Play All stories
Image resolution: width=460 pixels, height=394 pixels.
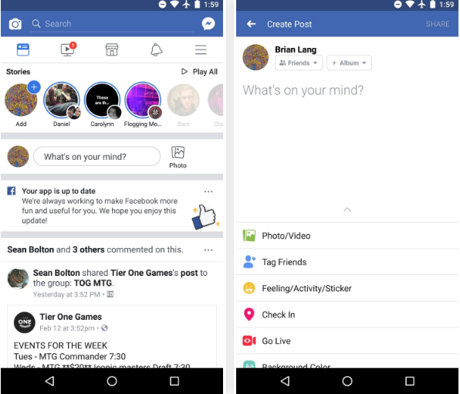pos(199,72)
